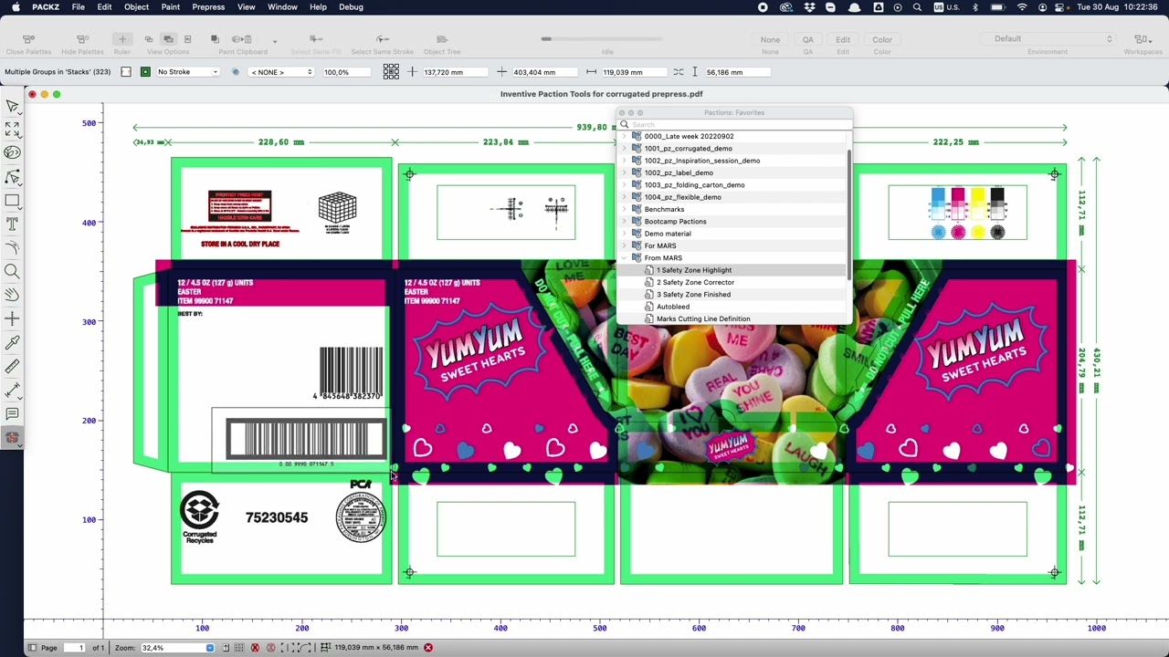Toggle the page panel icon in status bar
Screen dimensions: 1169x657
point(32,648)
